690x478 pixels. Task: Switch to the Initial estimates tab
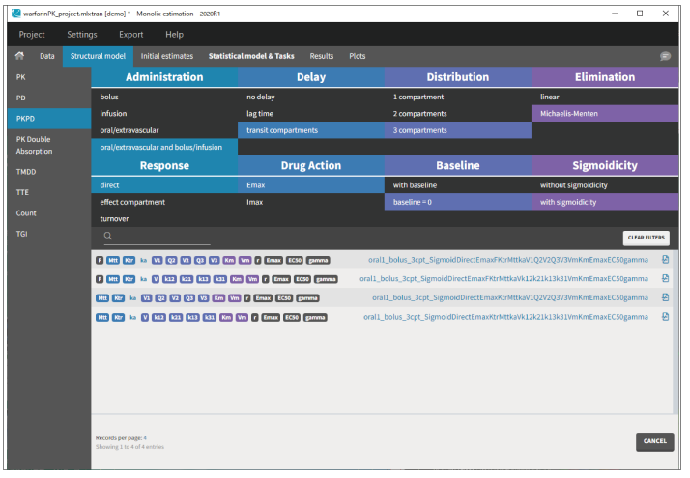click(x=166, y=57)
